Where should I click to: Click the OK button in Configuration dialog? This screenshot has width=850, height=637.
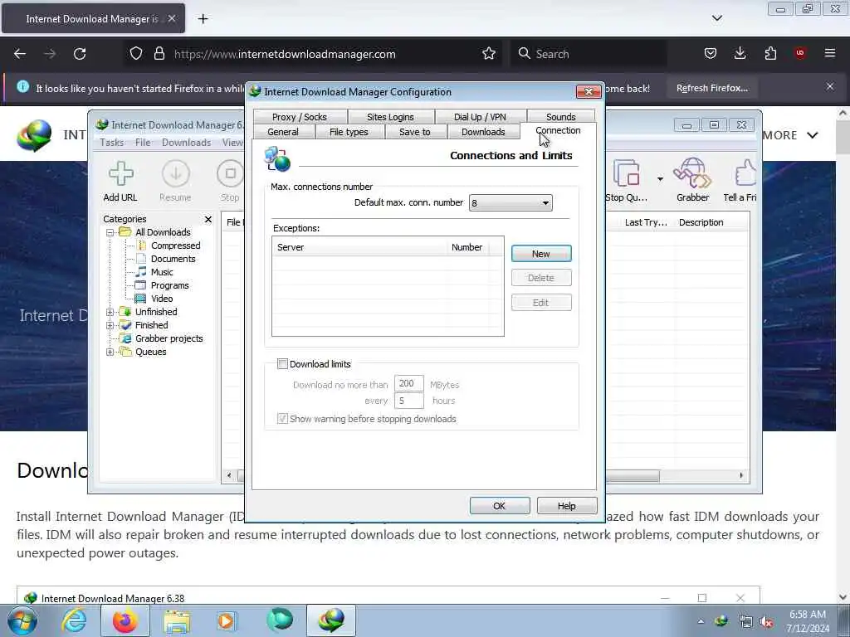(x=499, y=506)
